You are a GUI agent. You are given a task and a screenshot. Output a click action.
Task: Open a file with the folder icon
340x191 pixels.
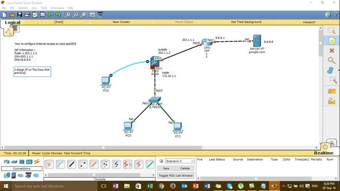click(x=12, y=15)
